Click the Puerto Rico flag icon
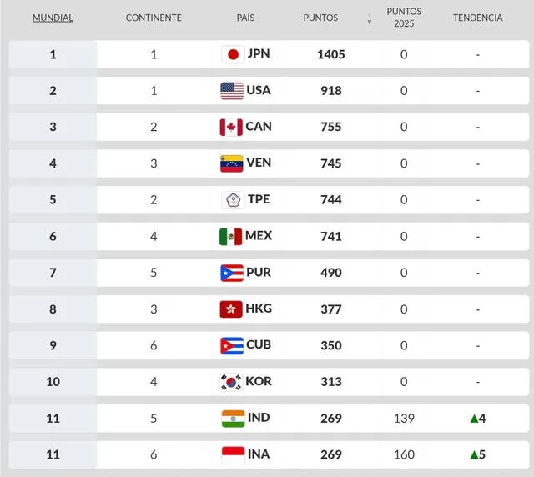534x477 pixels. pyautogui.click(x=231, y=273)
